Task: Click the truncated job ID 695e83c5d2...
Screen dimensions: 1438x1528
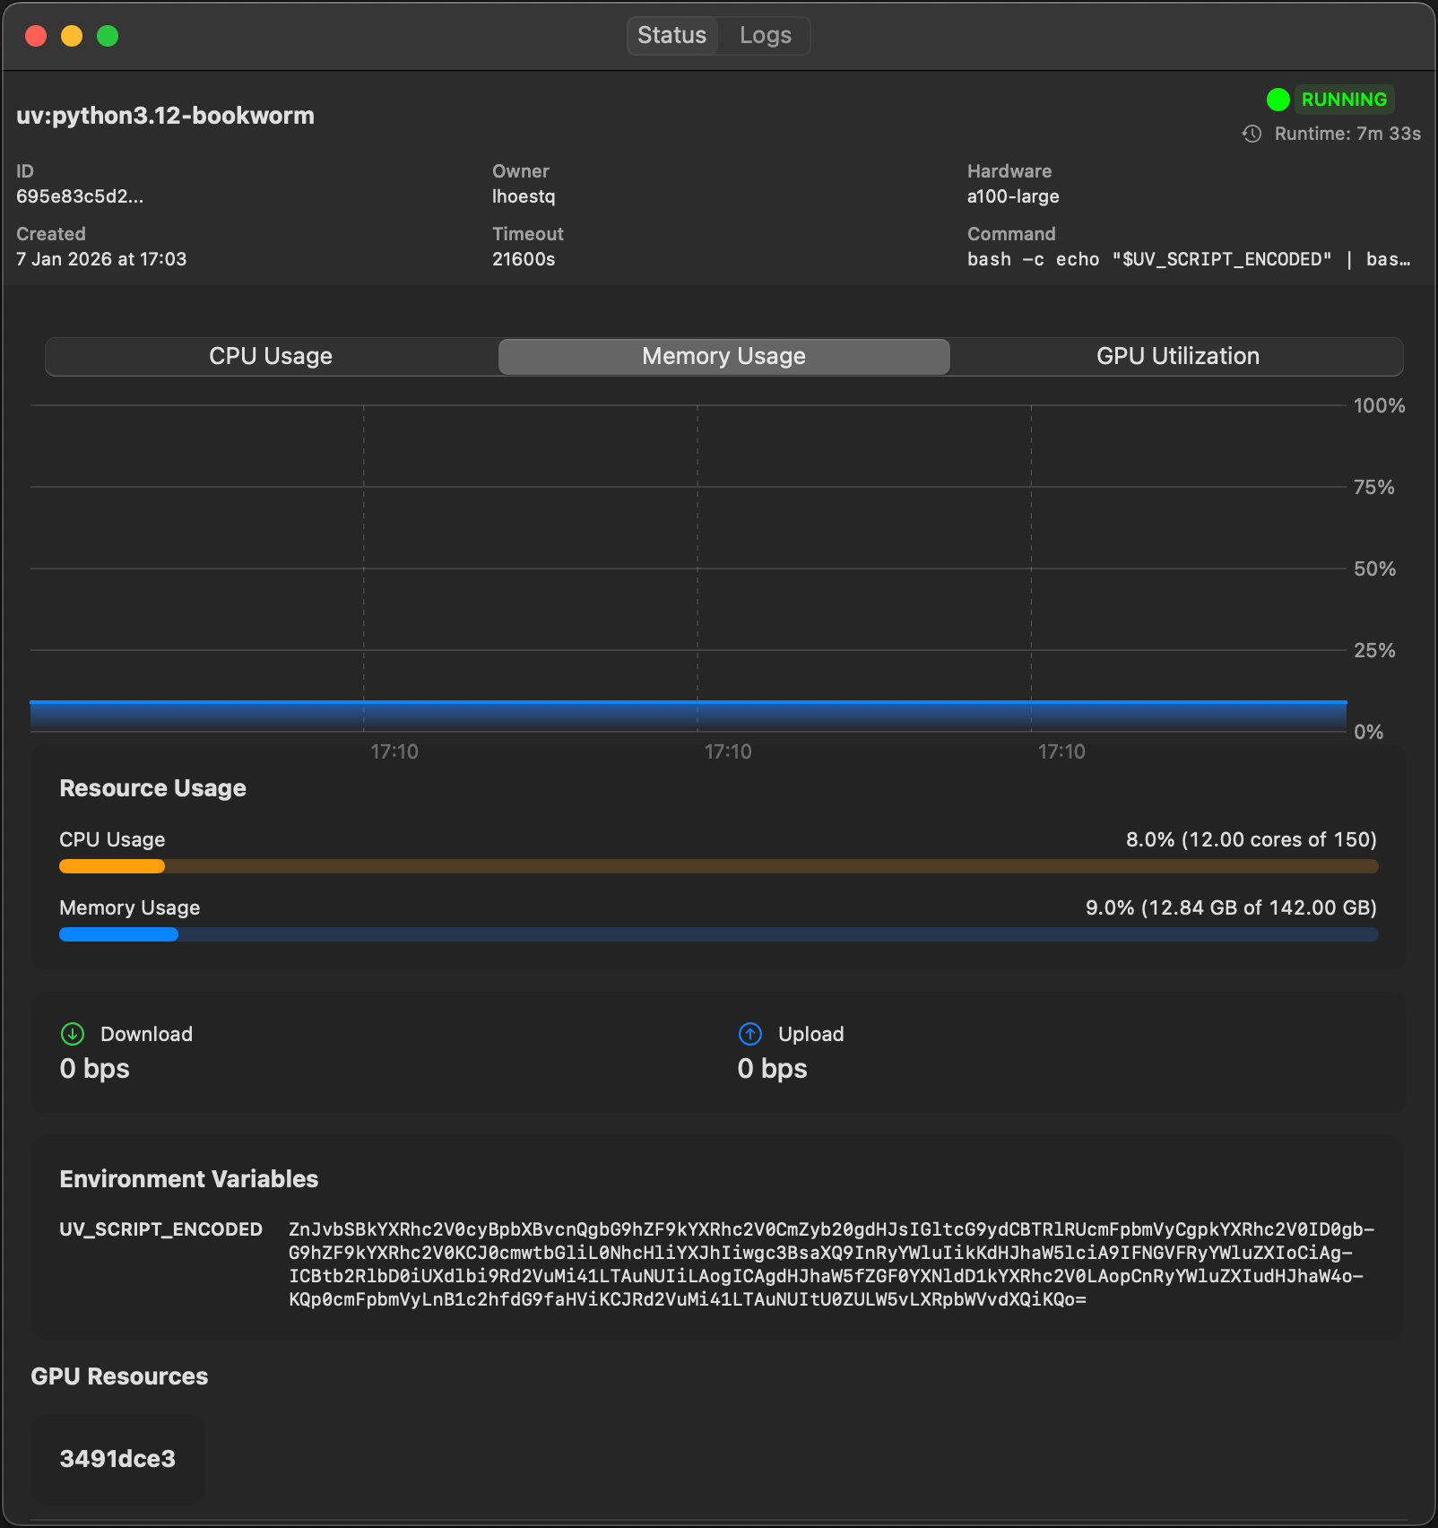Action: click(80, 196)
